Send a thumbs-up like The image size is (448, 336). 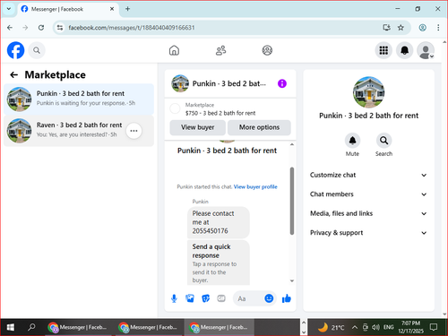[287, 298]
